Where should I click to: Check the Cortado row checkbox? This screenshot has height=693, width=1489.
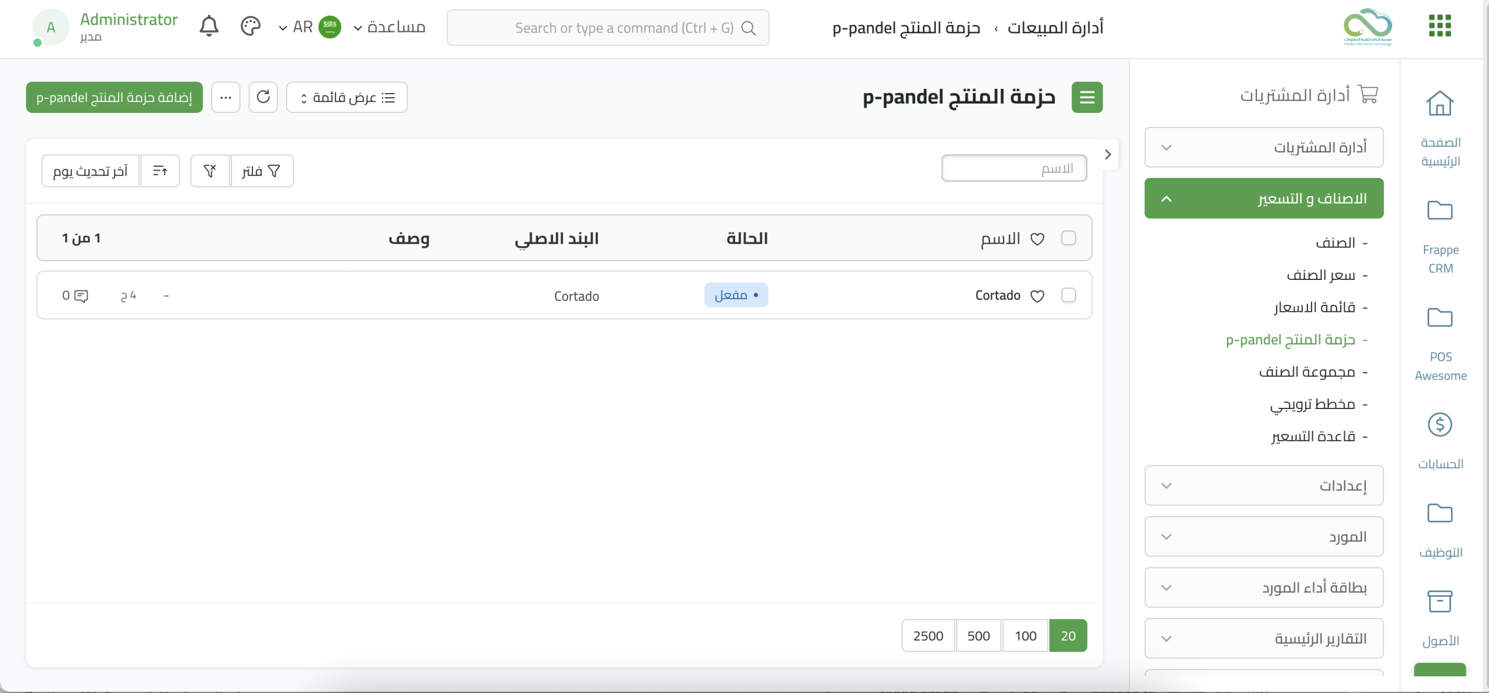[x=1068, y=296]
